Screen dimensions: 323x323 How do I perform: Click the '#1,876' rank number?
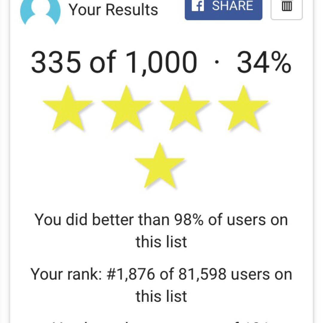[x=131, y=274]
